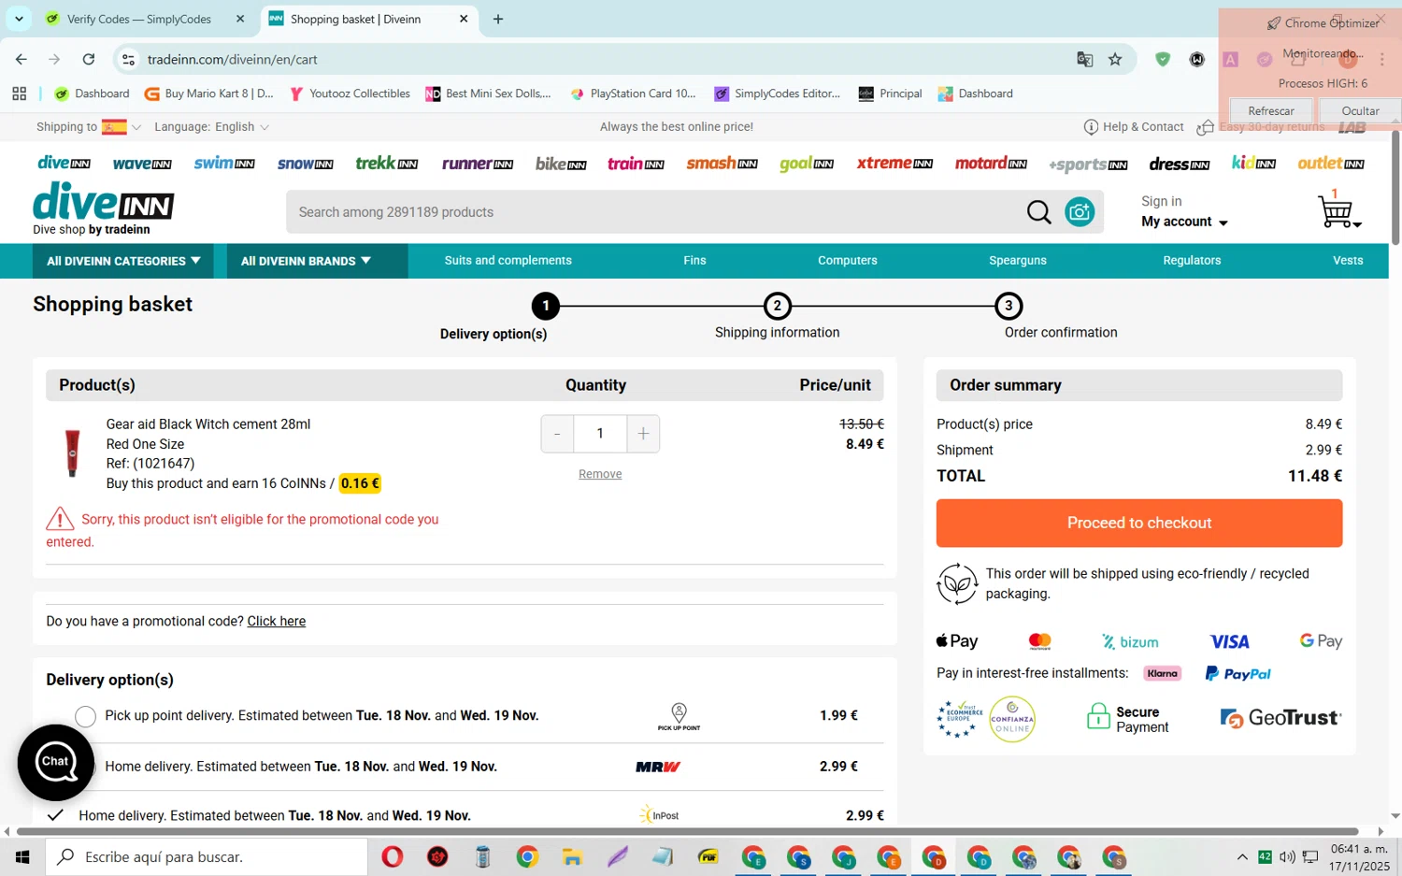This screenshot has height=876, width=1402.
Task: Click the Ocultar button
Action: [1360, 110]
